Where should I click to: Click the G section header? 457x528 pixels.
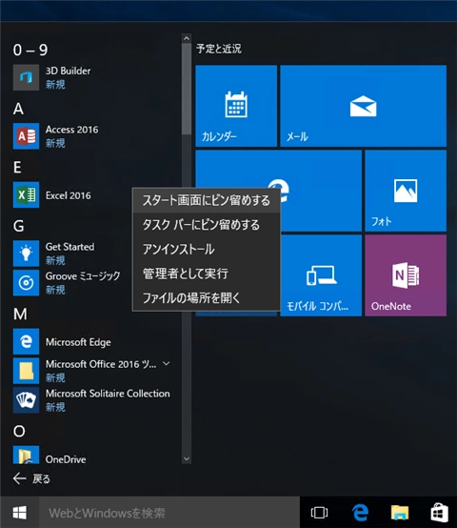18,226
